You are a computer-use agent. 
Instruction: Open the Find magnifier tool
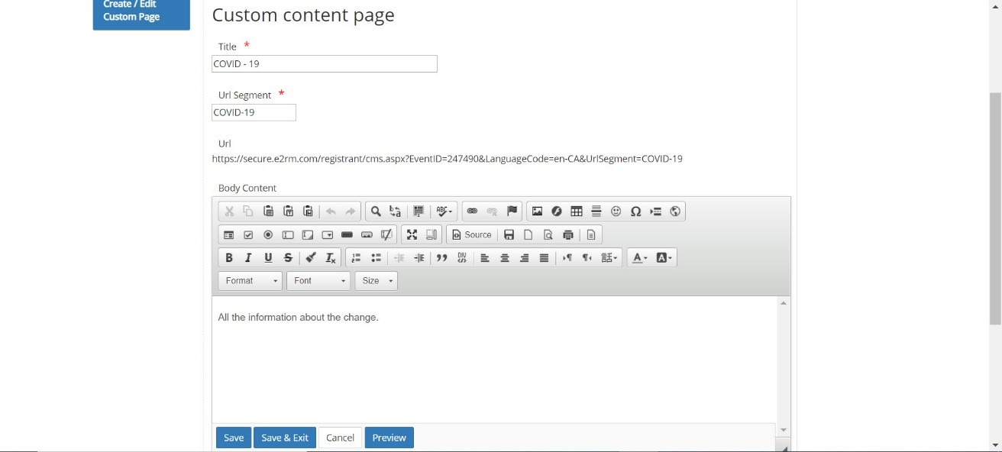(x=376, y=211)
